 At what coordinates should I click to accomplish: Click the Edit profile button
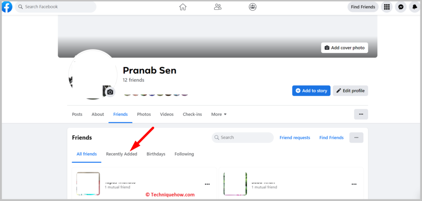click(350, 91)
